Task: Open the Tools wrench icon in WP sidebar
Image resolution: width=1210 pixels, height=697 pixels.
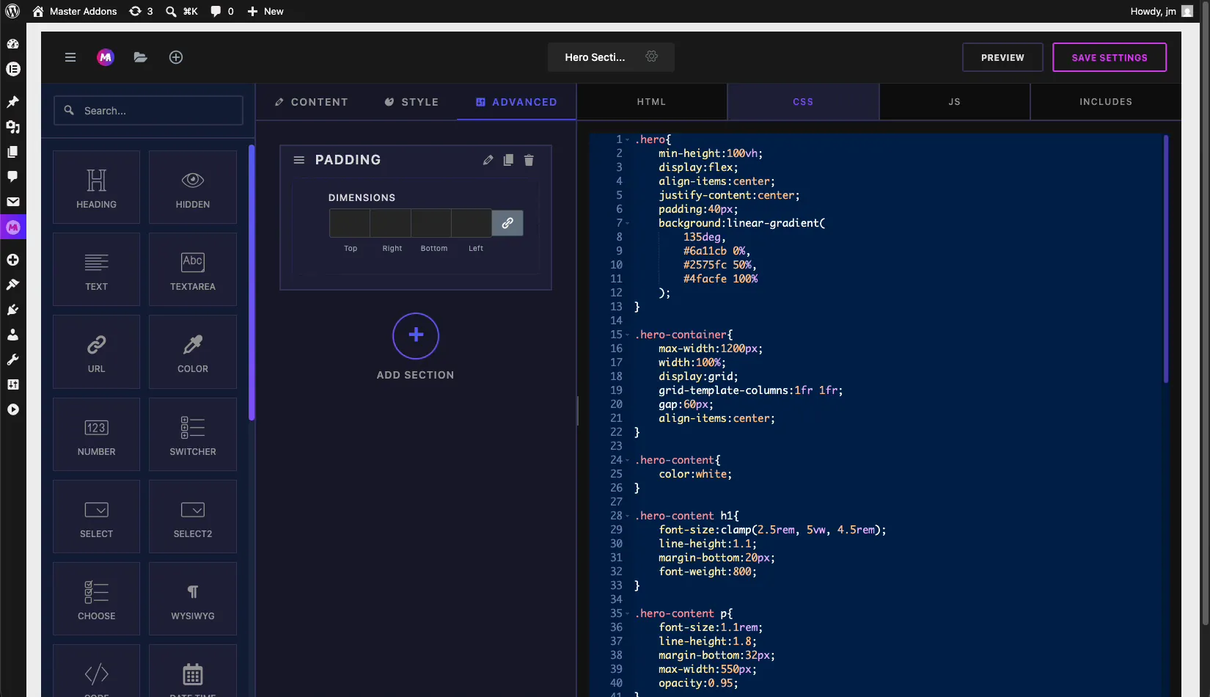Action: tap(12, 360)
